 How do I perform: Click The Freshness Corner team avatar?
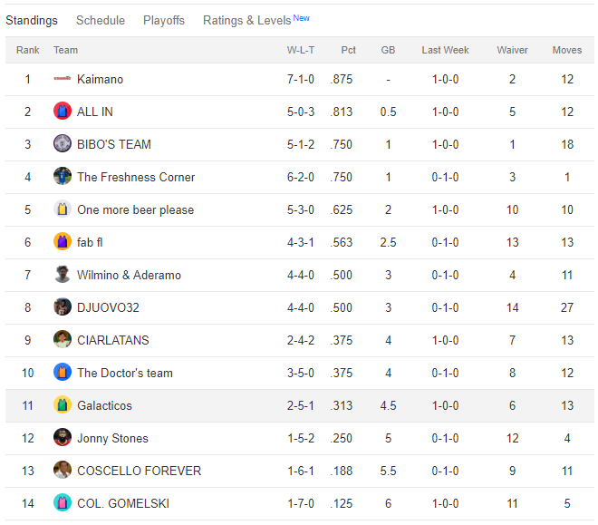[x=62, y=177]
